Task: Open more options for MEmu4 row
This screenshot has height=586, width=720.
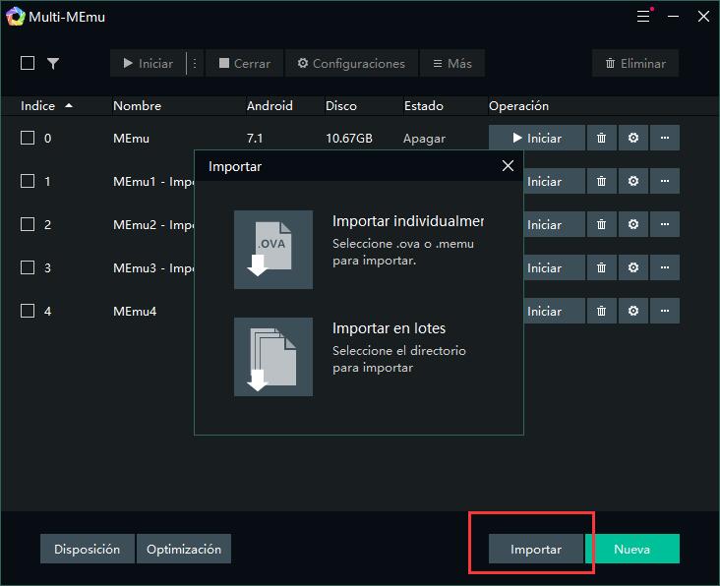Action: click(665, 312)
